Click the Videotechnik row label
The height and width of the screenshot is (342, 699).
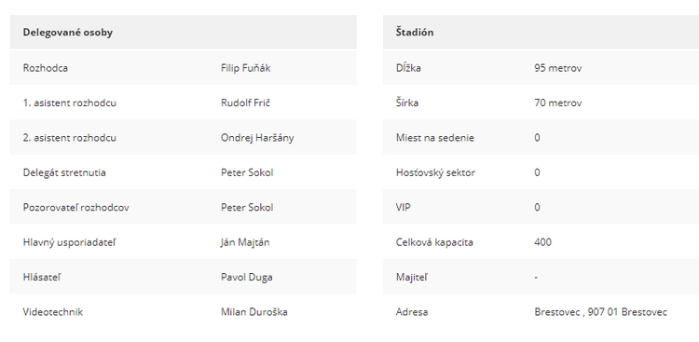coord(52,311)
